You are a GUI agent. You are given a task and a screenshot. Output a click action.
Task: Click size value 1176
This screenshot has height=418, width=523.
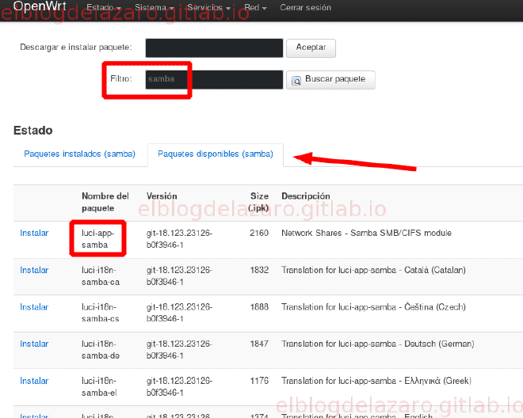click(259, 381)
